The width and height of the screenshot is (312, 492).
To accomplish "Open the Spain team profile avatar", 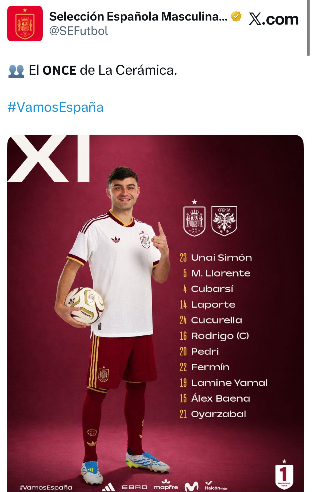I will click(25, 23).
